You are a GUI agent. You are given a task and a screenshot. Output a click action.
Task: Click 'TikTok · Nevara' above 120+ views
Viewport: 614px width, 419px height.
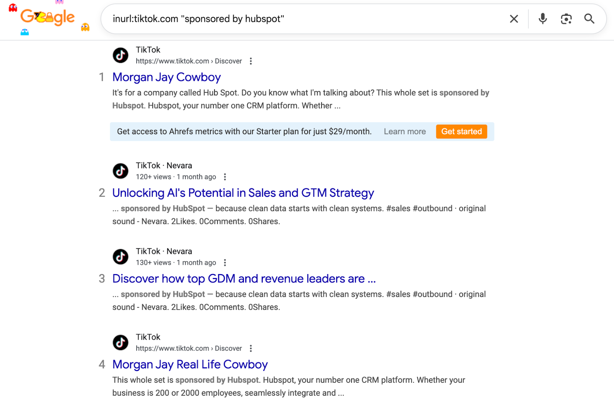point(164,166)
